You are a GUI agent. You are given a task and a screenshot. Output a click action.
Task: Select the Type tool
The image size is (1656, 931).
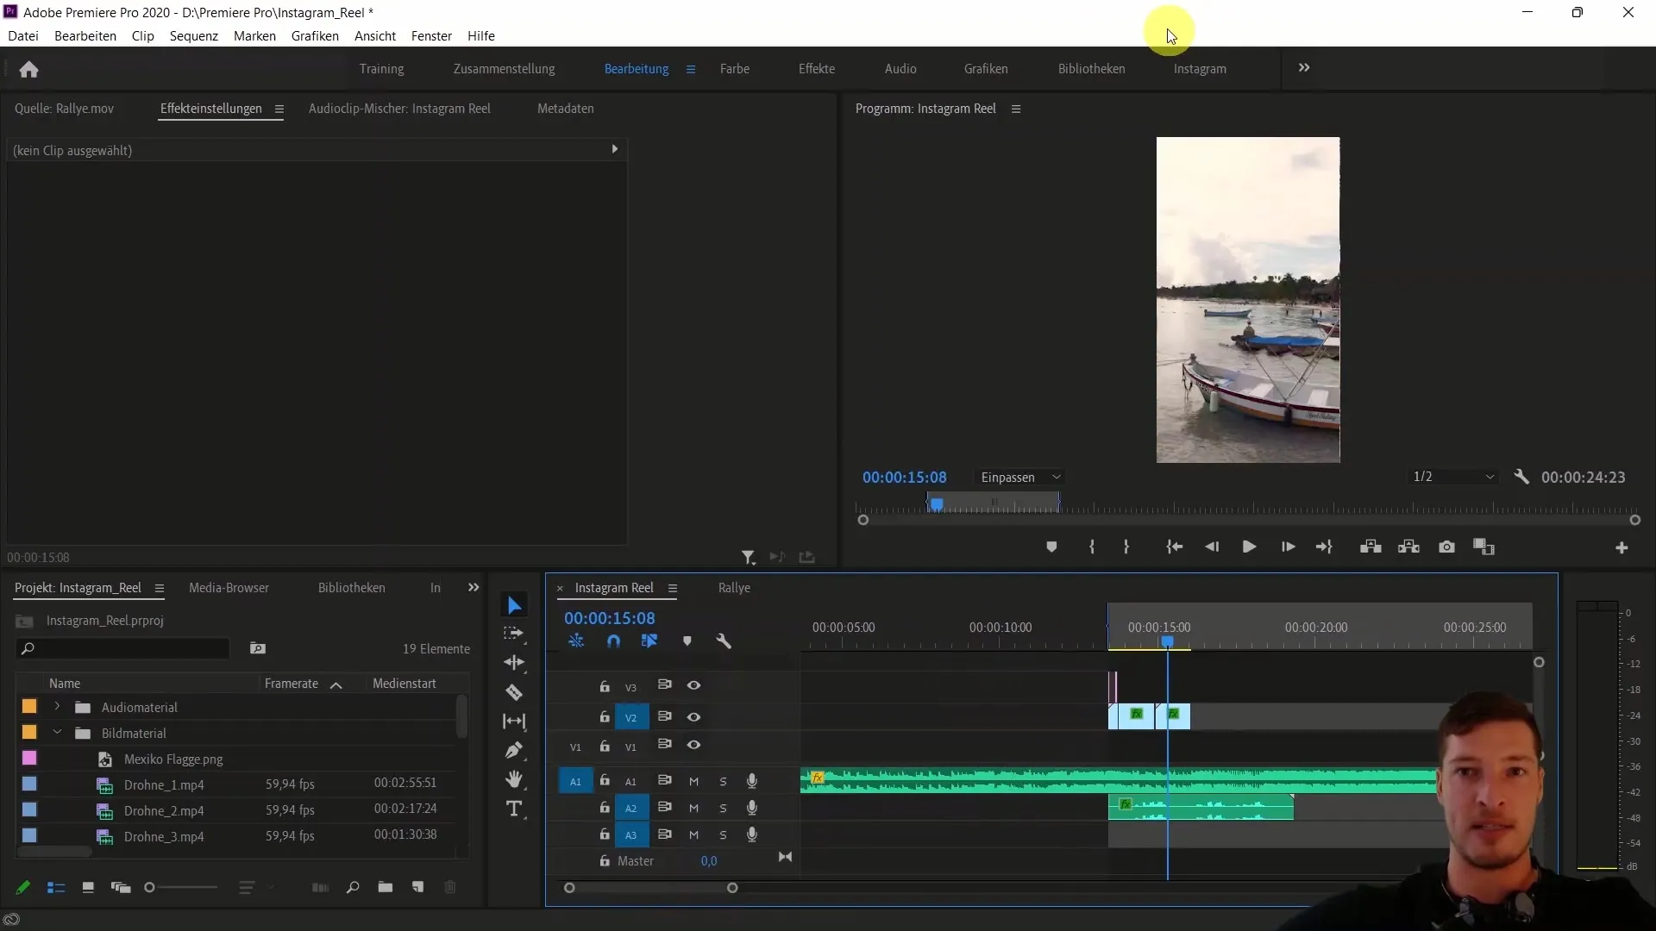(x=514, y=809)
